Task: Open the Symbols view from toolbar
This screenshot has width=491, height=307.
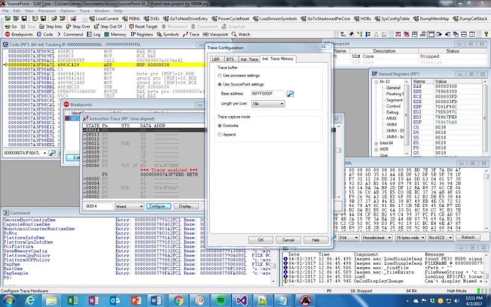Action: click(168, 34)
